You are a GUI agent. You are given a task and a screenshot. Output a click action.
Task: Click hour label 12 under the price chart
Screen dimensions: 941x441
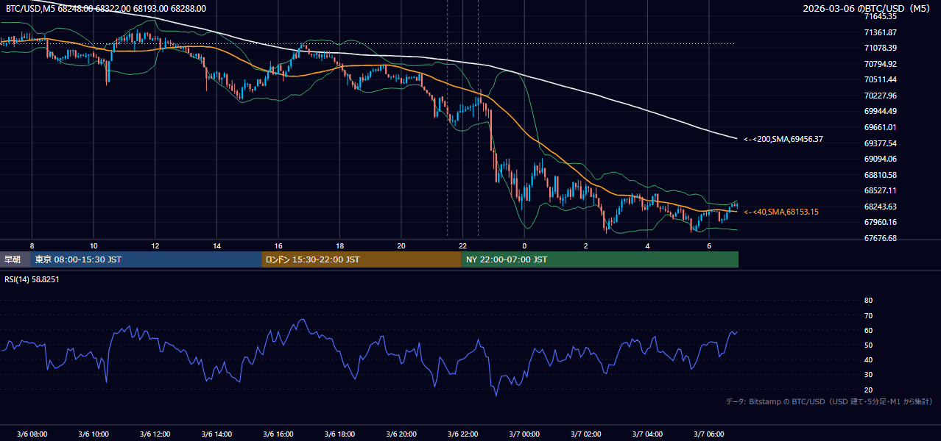[x=155, y=245]
